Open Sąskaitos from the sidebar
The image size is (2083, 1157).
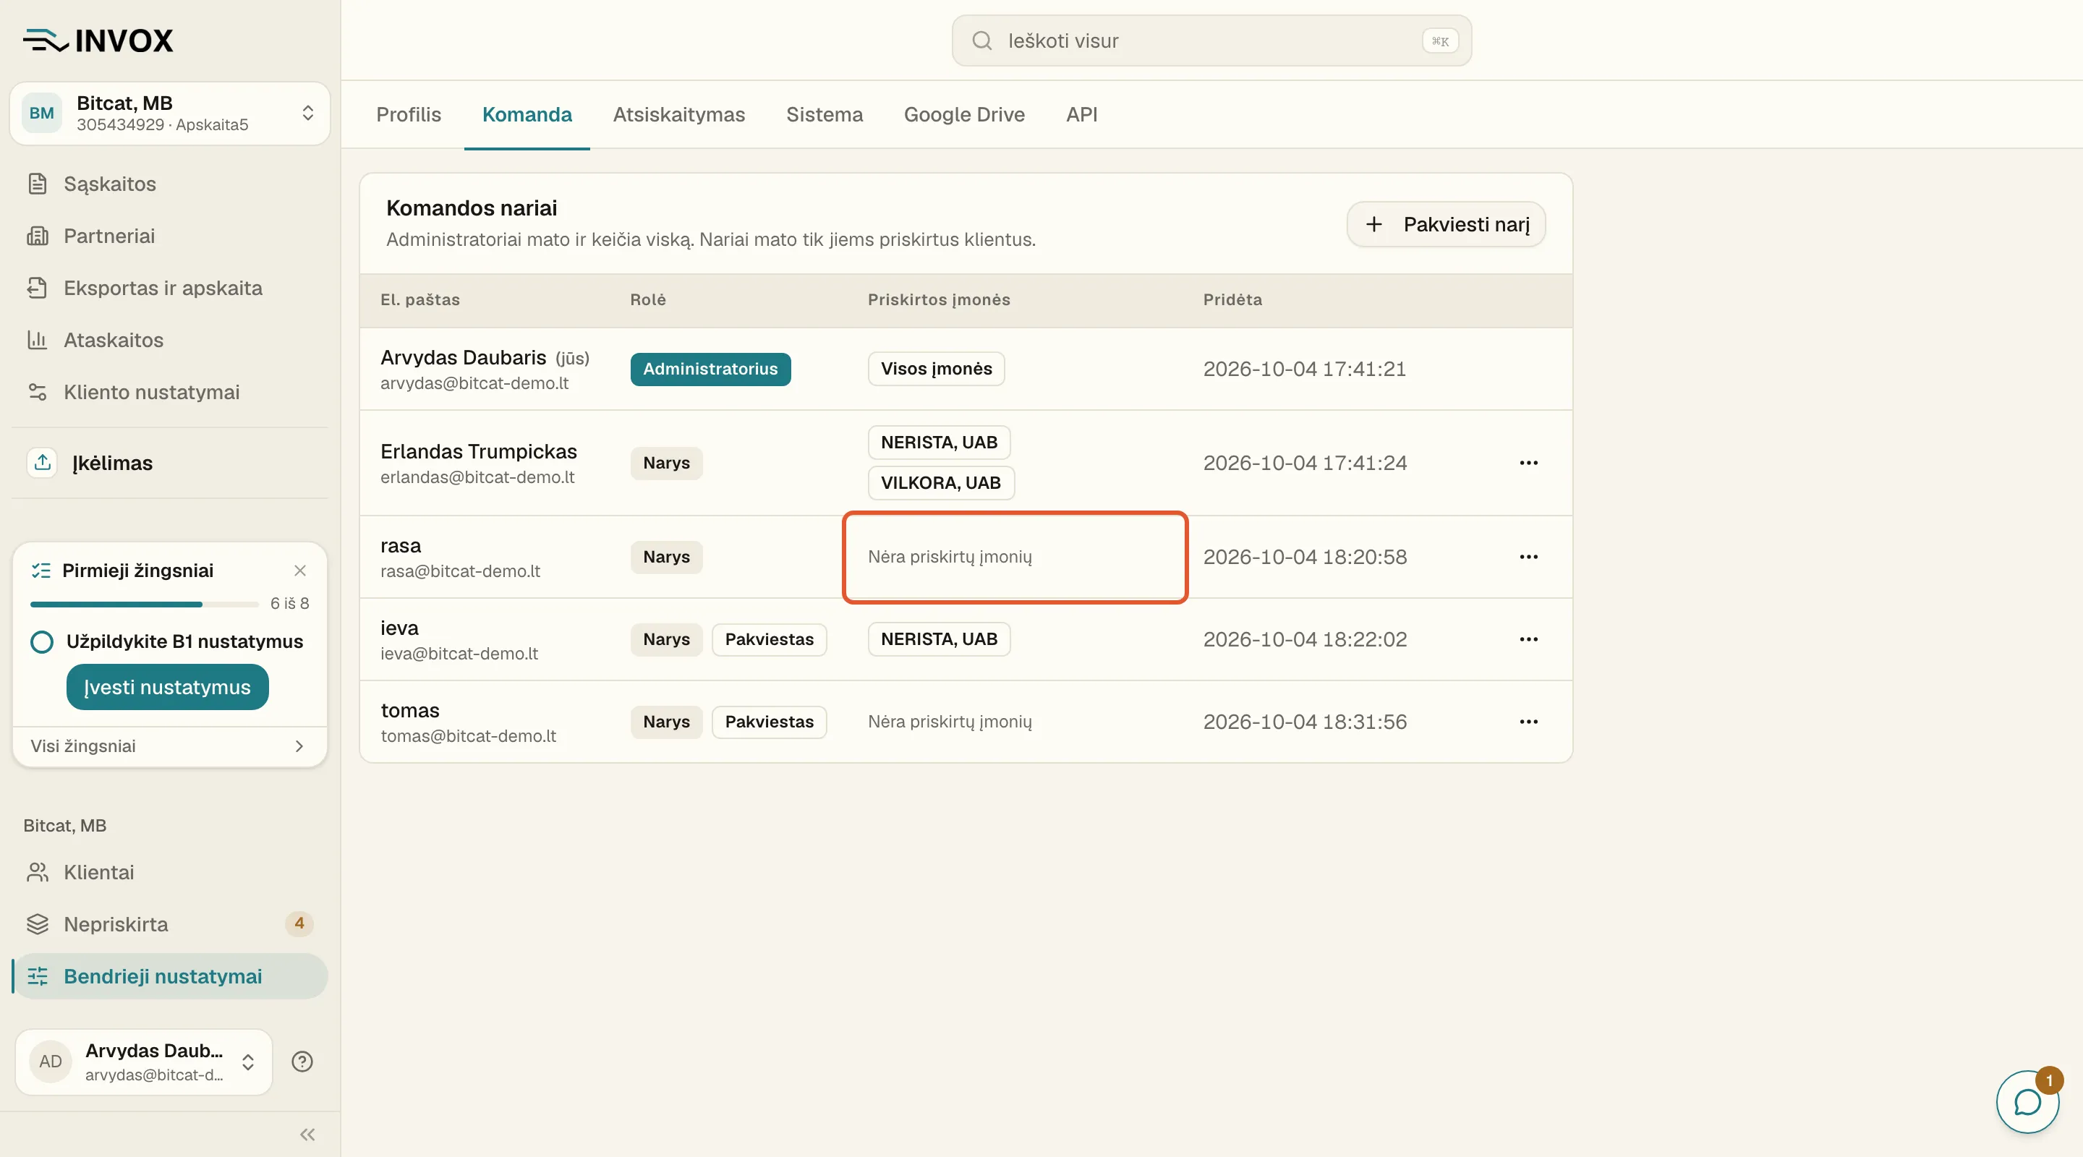coord(170,184)
